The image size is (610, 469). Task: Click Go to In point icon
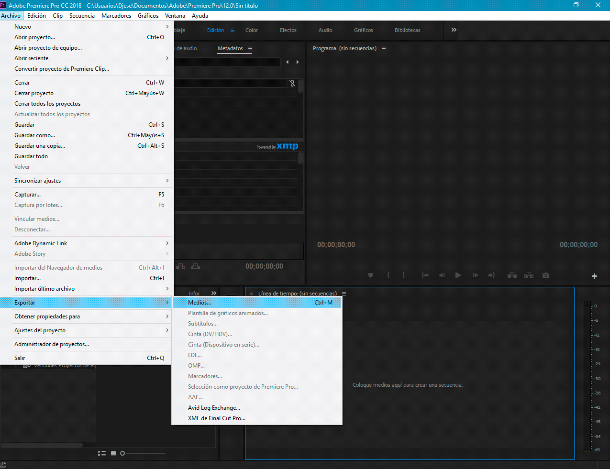point(425,275)
